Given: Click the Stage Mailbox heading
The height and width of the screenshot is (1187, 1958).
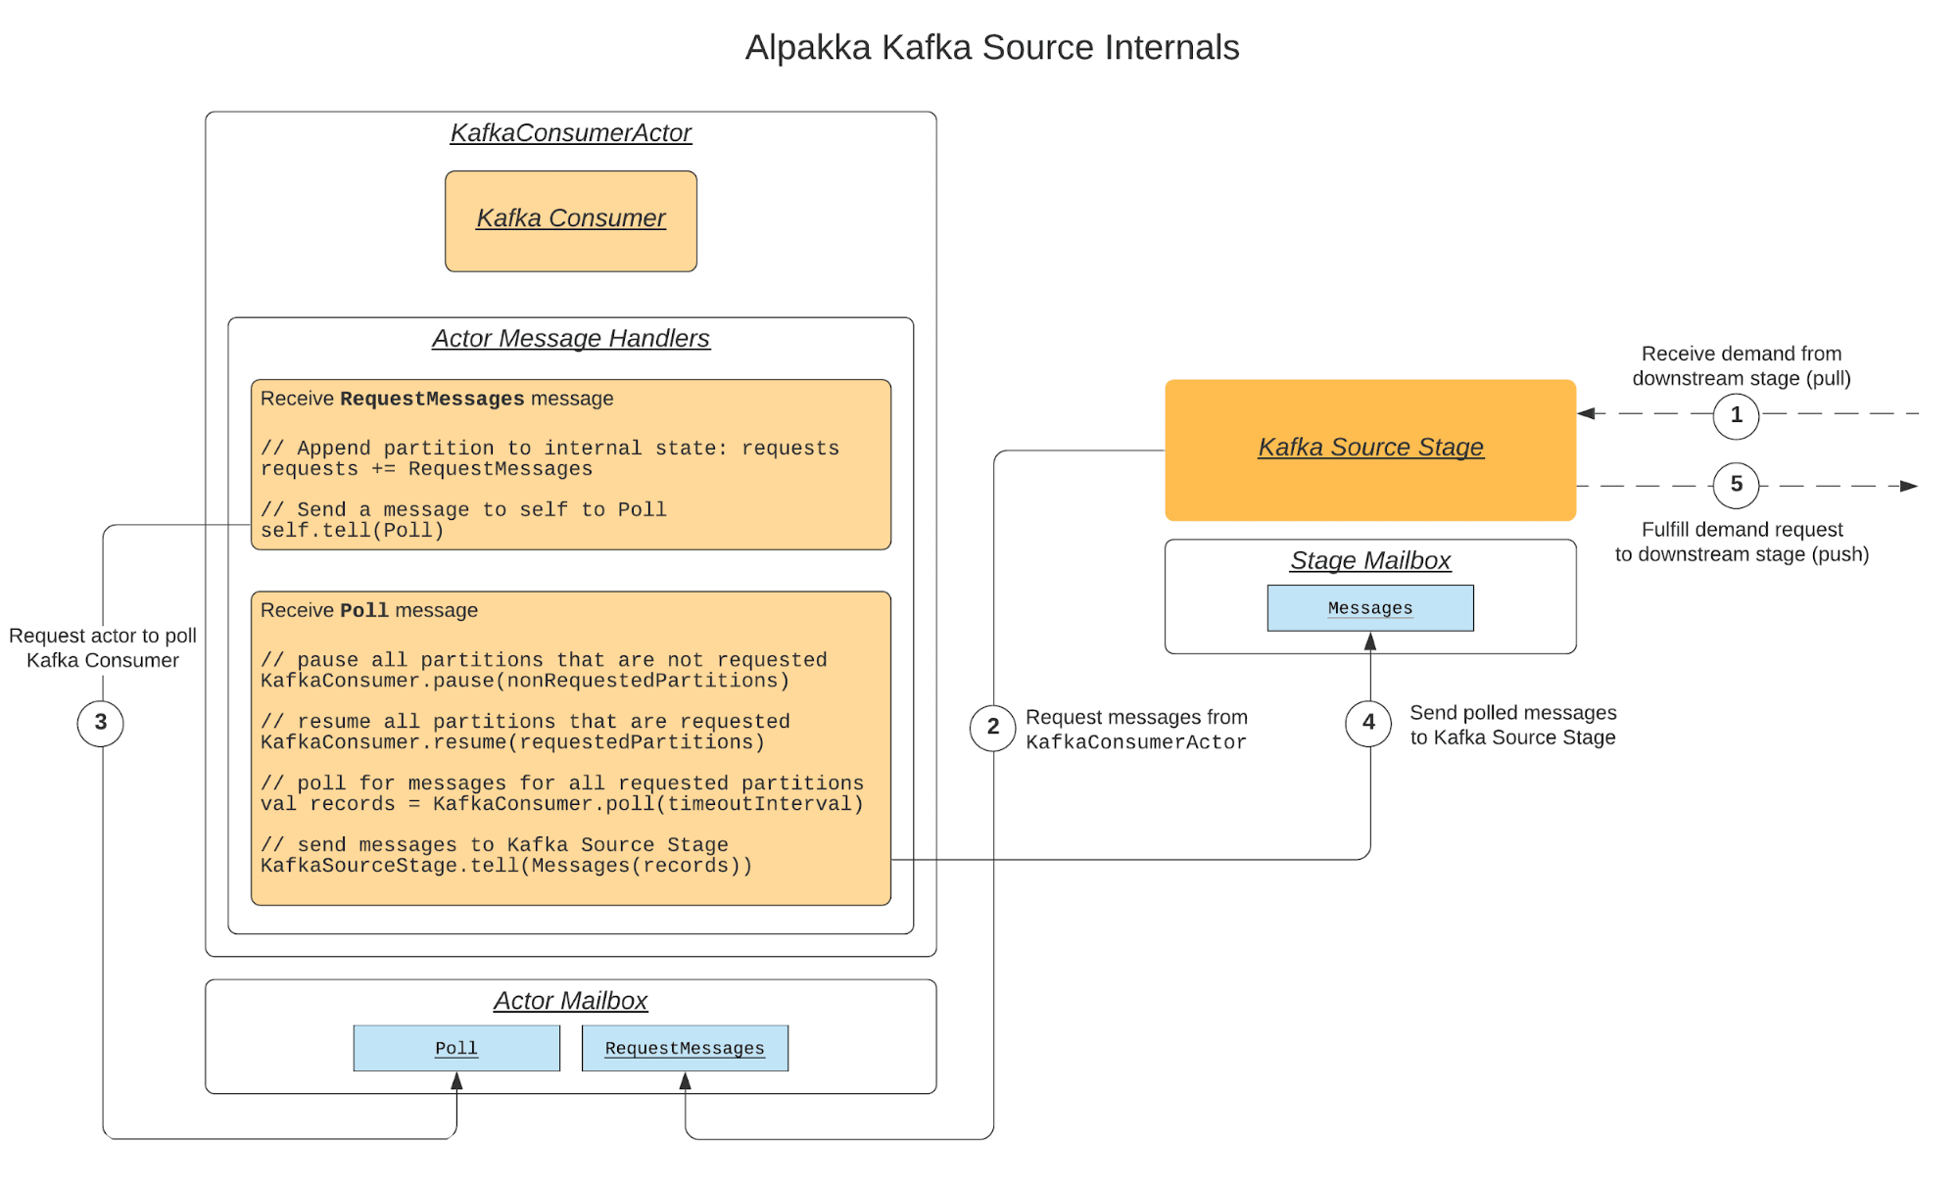Looking at the screenshot, I should click(x=1370, y=560).
